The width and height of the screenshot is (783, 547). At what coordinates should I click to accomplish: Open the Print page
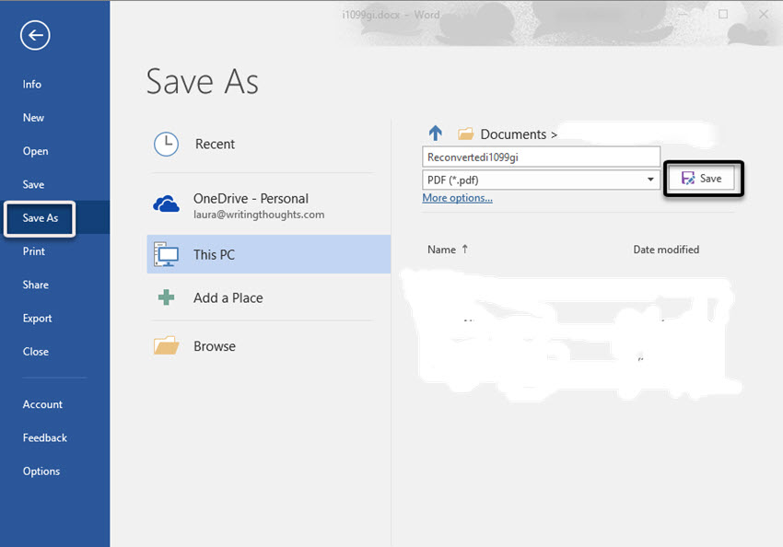34,251
